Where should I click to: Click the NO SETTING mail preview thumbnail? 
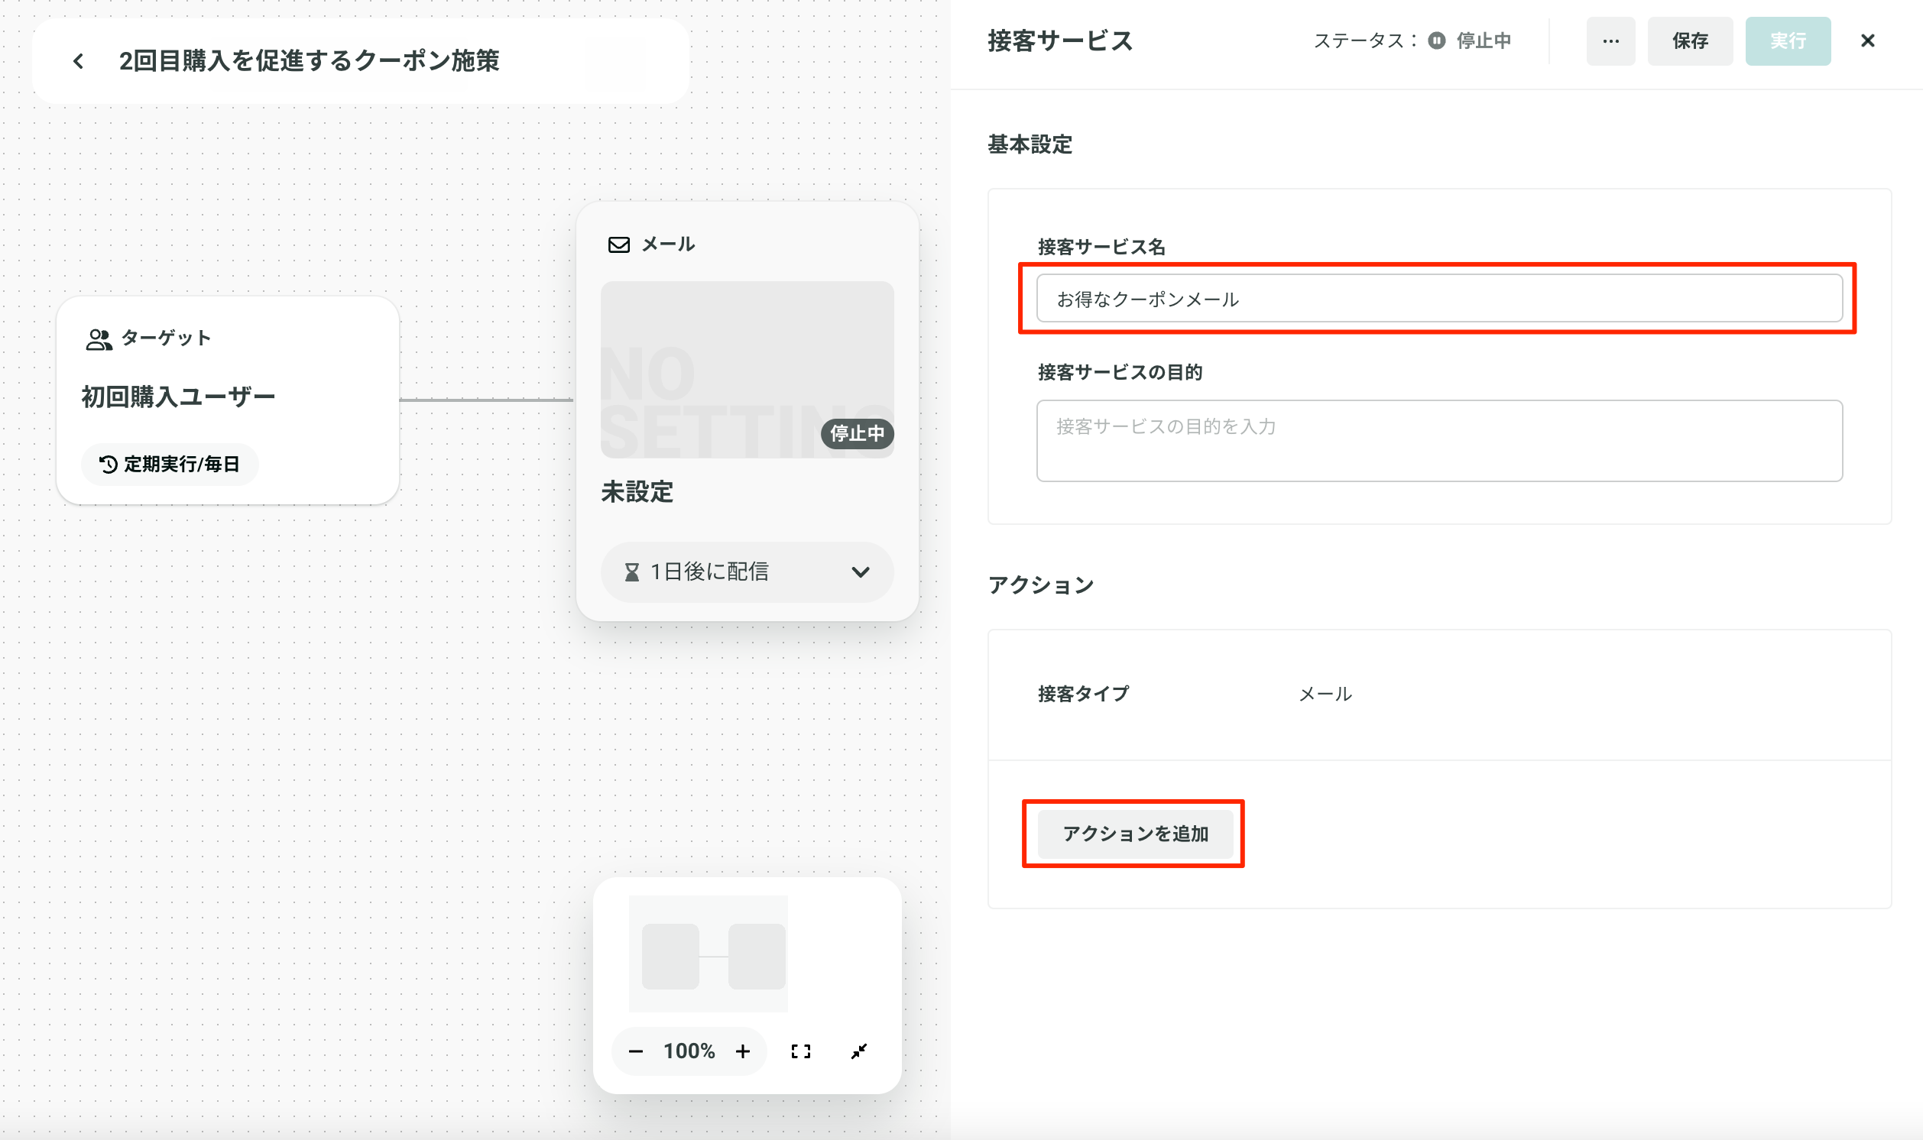click(x=747, y=370)
